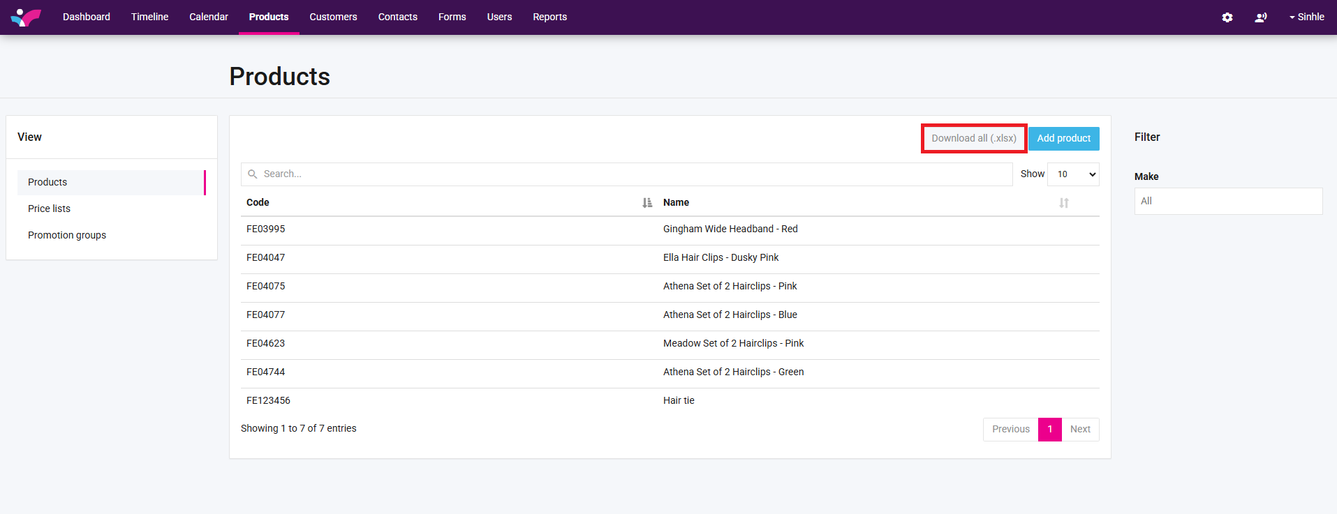Sort by Name column sort icon
Image resolution: width=1337 pixels, height=514 pixels.
pyautogui.click(x=1063, y=203)
